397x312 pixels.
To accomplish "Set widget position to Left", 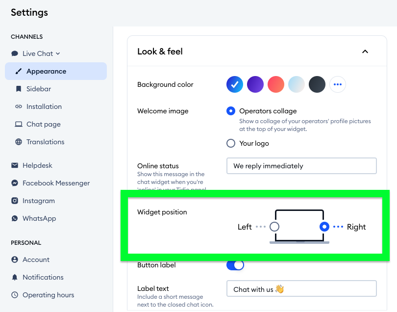I will tap(274, 227).
